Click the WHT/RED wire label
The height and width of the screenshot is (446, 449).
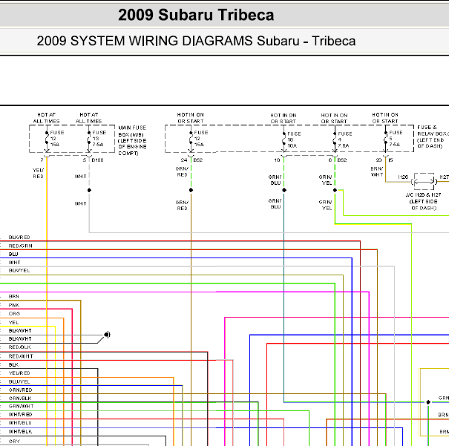tap(20, 415)
